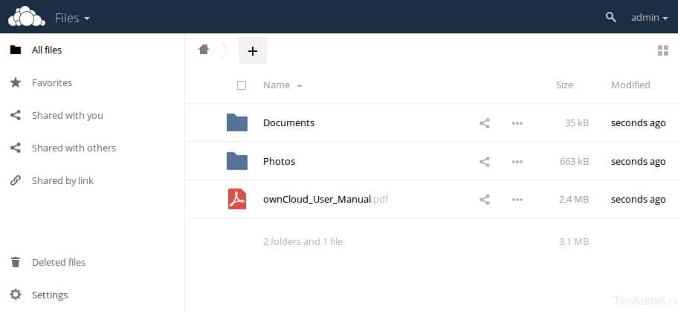Open more actions for ownCloud_User_Manual.pdf
The image size is (678, 311).
pyautogui.click(x=517, y=200)
